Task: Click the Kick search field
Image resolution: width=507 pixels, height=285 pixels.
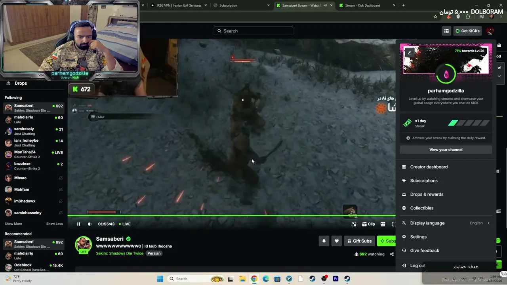Action: pyautogui.click(x=253, y=31)
